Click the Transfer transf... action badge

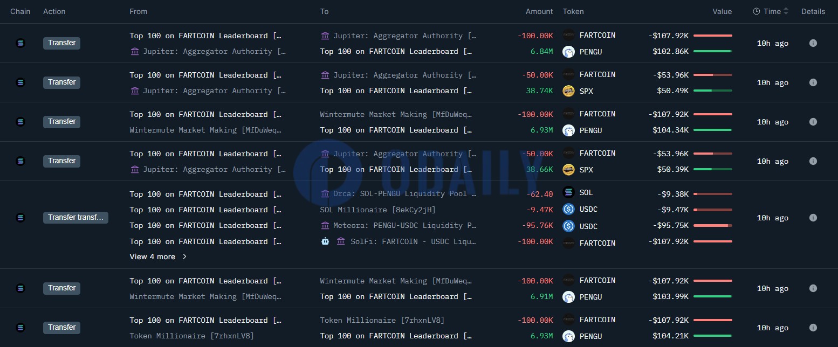coord(75,218)
